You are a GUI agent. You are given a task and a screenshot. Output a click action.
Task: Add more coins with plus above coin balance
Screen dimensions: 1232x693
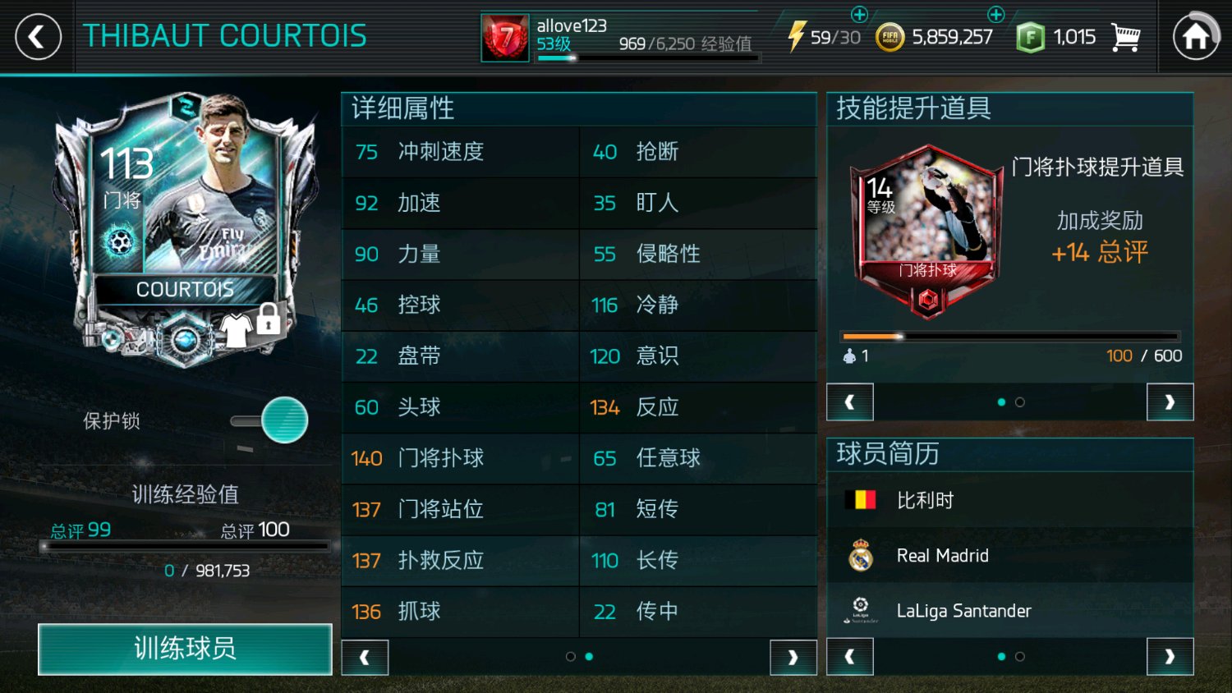point(859,14)
